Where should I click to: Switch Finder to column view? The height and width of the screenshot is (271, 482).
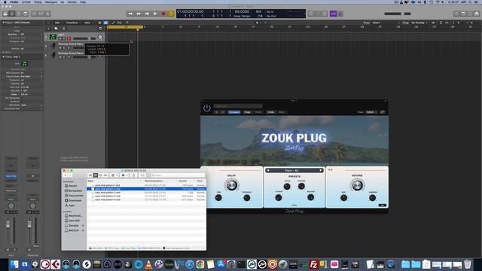pyautogui.click(x=100, y=175)
